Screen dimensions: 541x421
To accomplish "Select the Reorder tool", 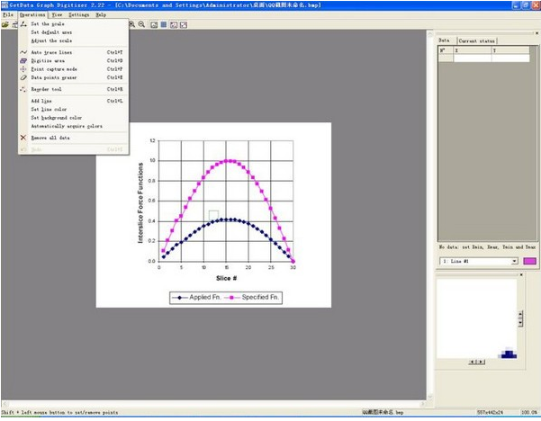I will click(45, 89).
